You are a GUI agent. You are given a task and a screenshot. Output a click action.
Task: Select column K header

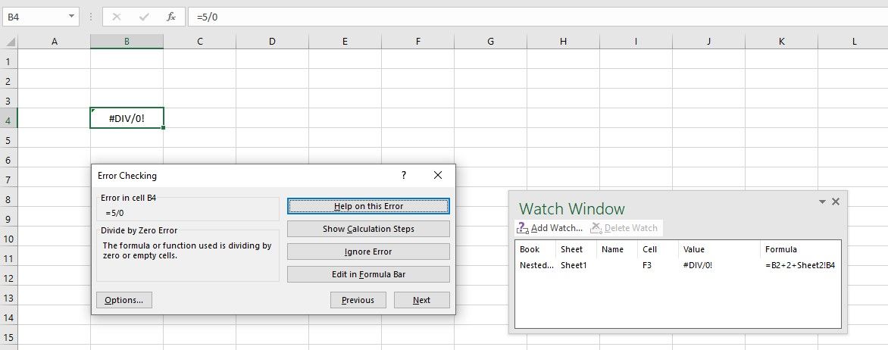781,42
